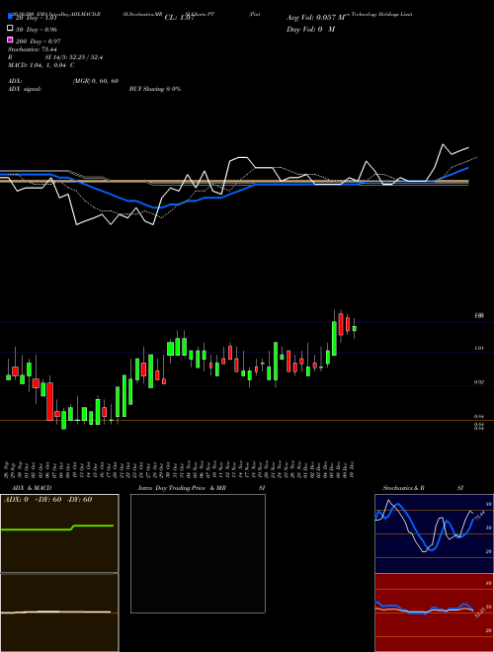This screenshot has height=652, width=494.
Task: Click the 'ADX & MACD' panel title
Action: pyautogui.click(x=32, y=488)
